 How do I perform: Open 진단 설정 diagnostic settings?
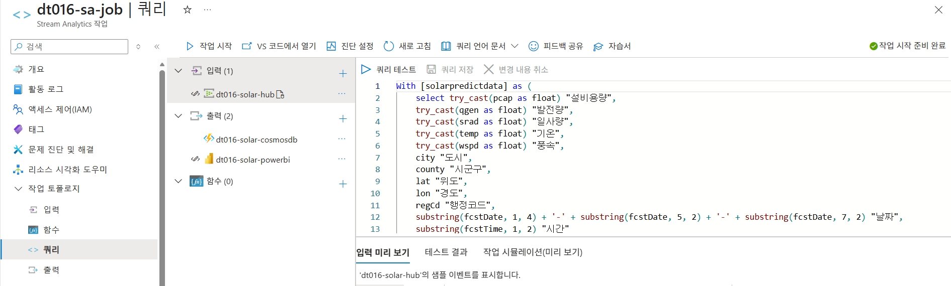[350, 46]
